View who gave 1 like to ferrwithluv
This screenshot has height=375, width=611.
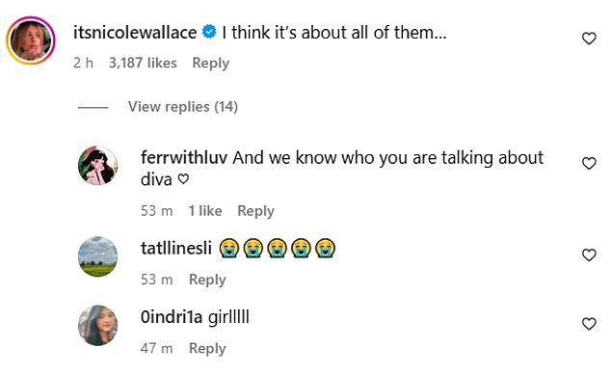point(205,211)
